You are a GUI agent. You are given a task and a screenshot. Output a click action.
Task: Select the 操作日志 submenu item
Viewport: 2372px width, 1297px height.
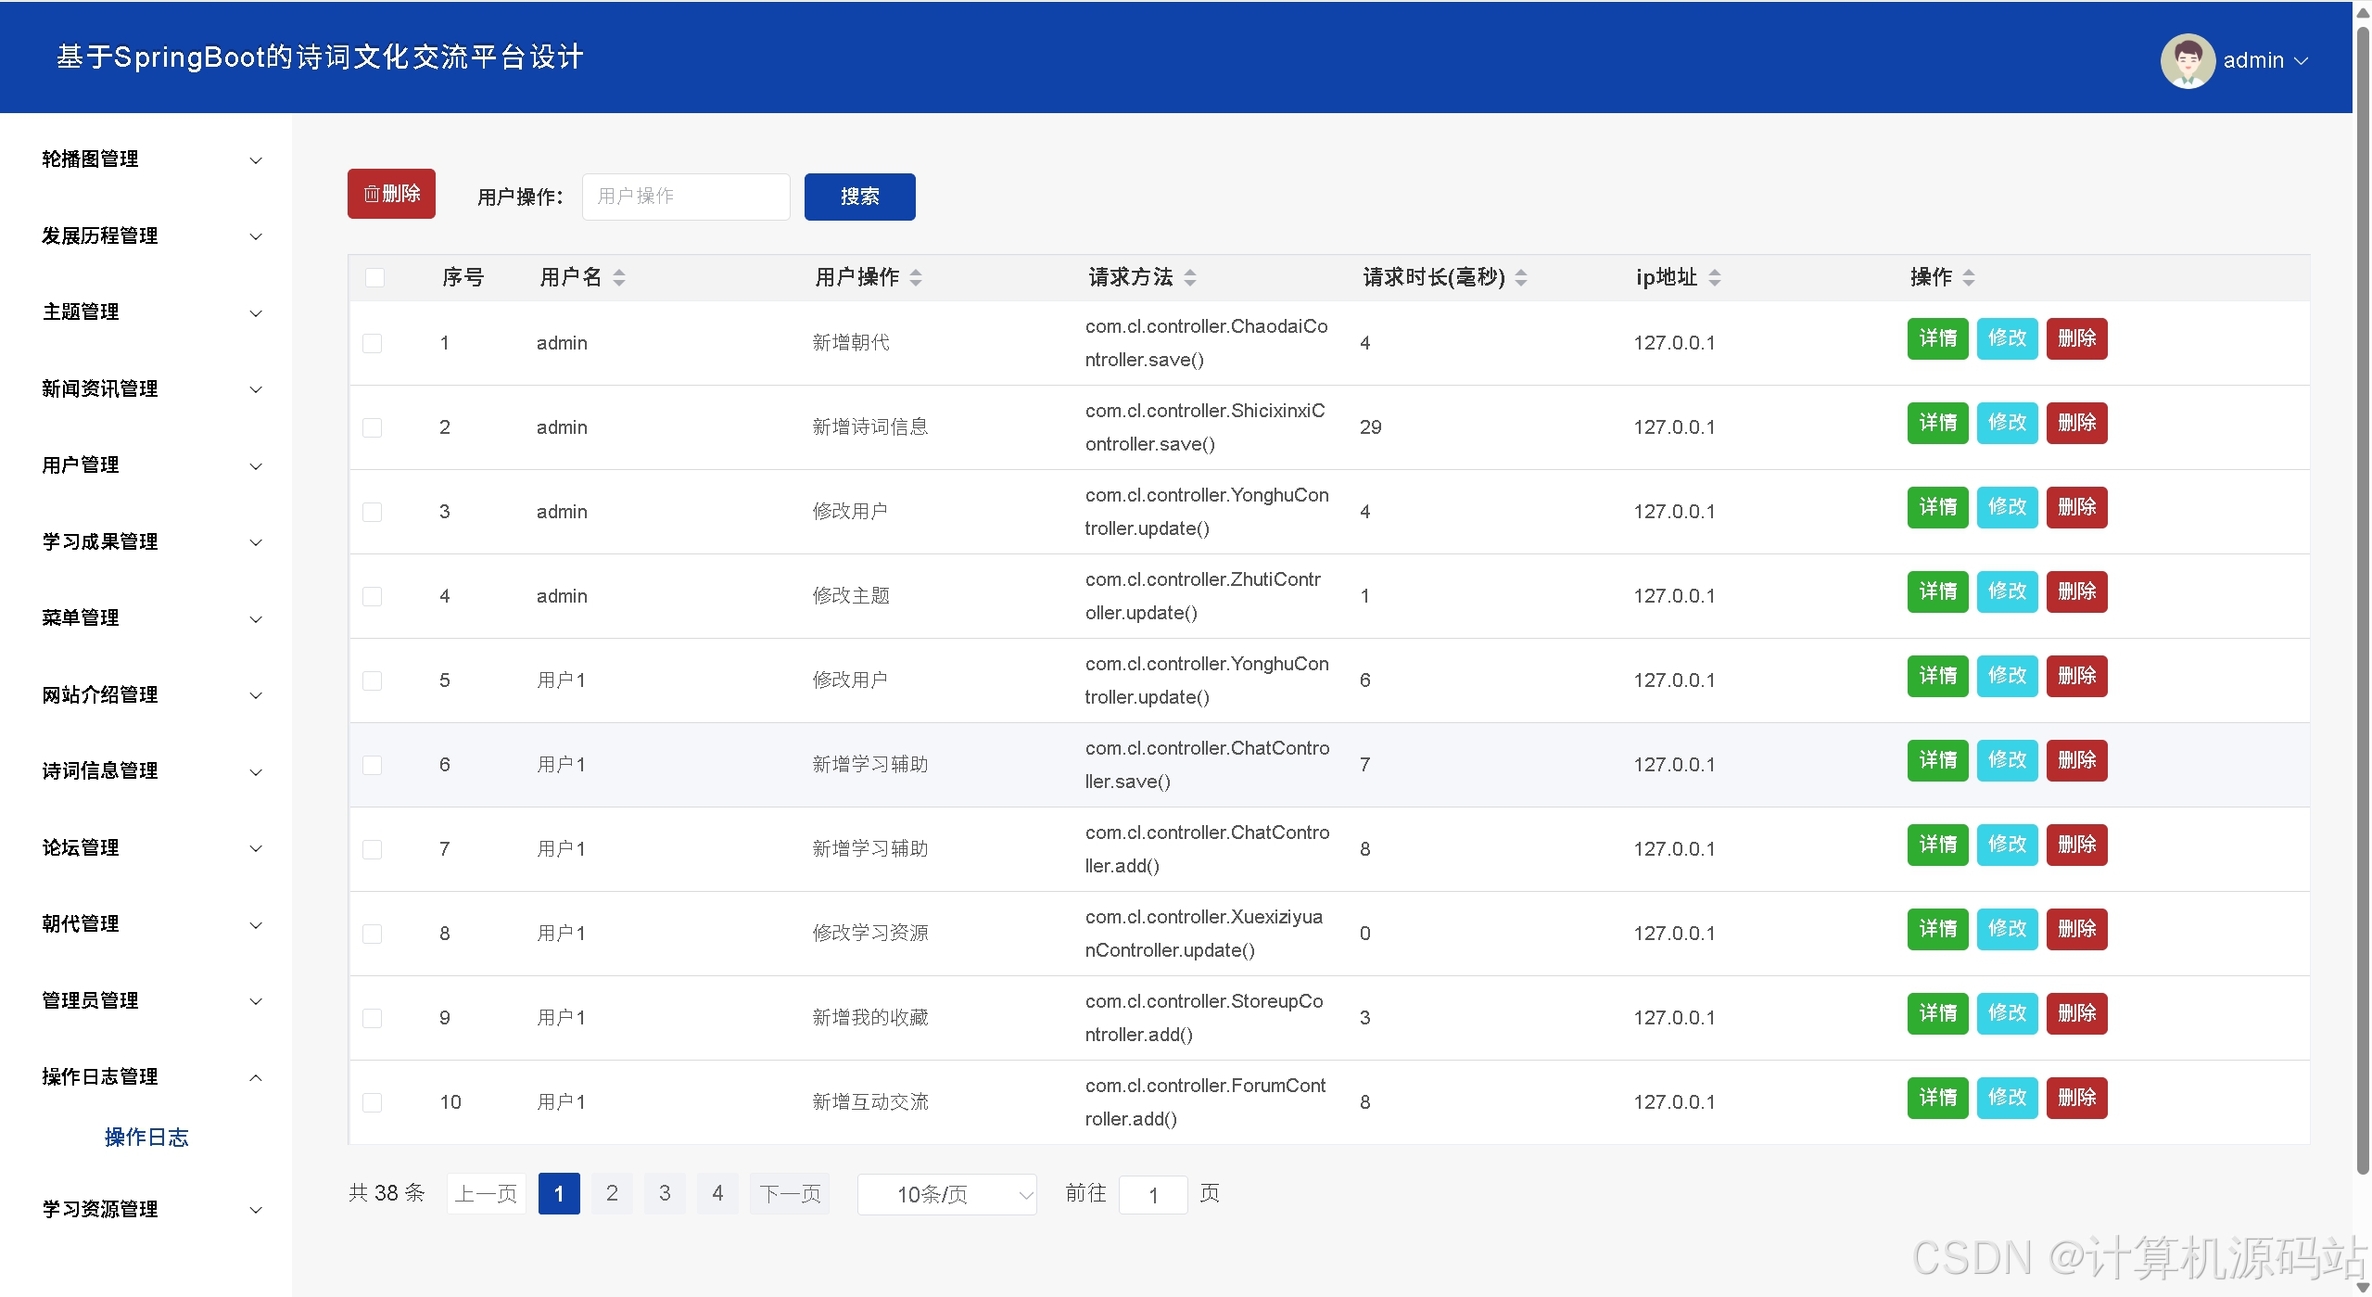click(146, 1138)
